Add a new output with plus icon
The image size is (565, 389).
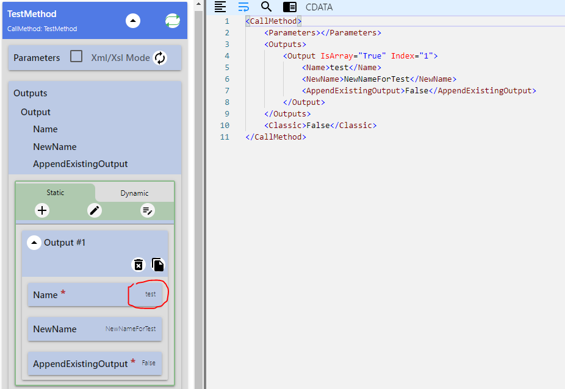(42, 210)
